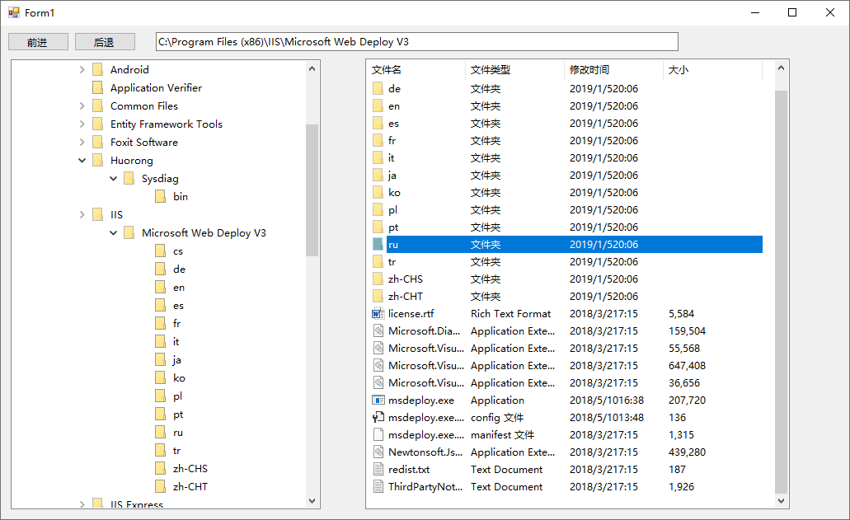Image resolution: width=850 pixels, height=520 pixels.
Task: Expand the Common Files tree node
Action: pos(82,105)
